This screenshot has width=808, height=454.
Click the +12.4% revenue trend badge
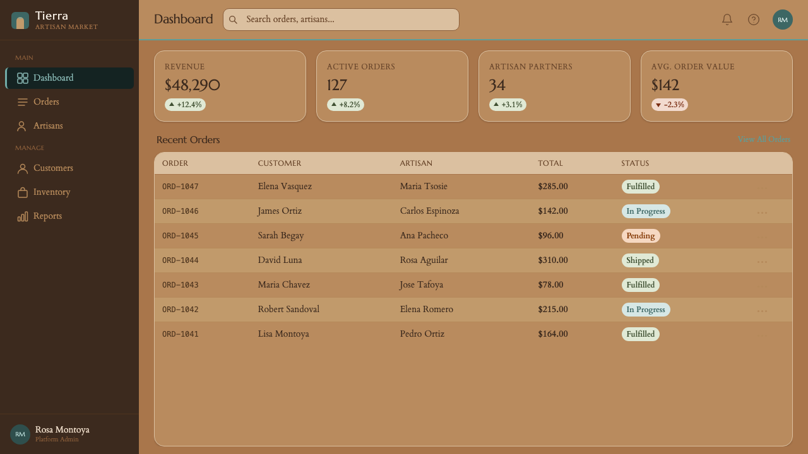(185, 105)
